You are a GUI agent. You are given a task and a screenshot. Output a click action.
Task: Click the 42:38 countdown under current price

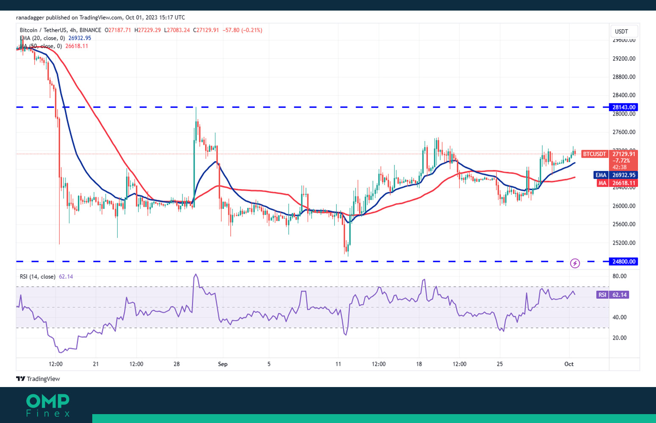click(x=619, y=167)
